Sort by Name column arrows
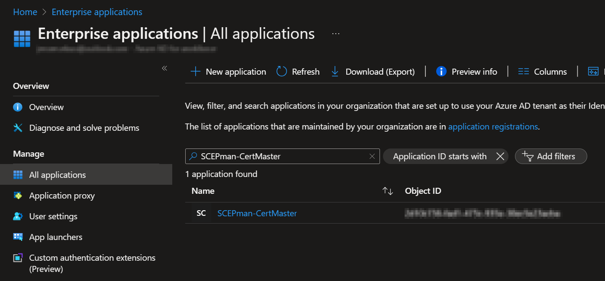Screen dimensions: 605x281 coord(388,191)
